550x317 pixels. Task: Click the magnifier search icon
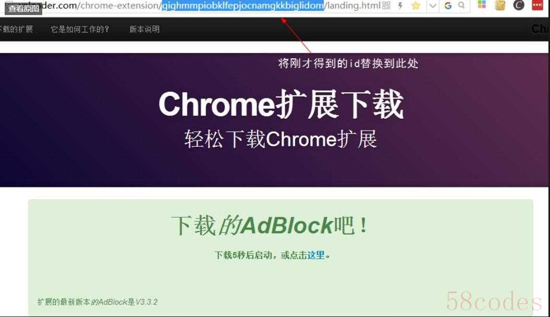(x=461, y=5)
